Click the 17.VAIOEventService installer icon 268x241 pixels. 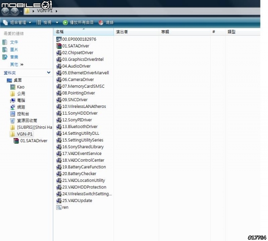[x=59, y=154]
